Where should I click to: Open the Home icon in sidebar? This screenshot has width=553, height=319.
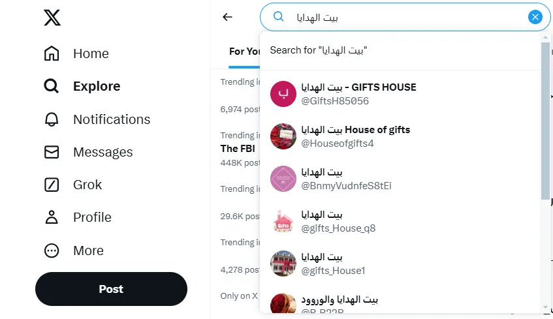tap(52, 53)
